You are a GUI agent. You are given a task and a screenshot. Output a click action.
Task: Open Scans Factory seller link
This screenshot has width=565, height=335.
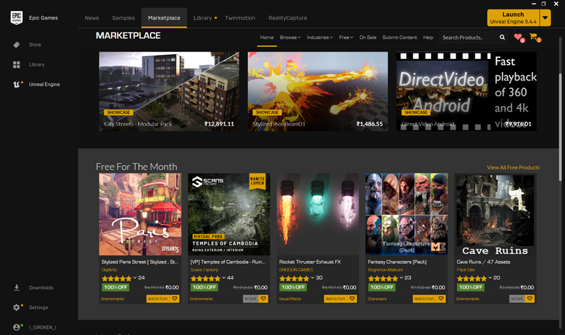[204, 270]
